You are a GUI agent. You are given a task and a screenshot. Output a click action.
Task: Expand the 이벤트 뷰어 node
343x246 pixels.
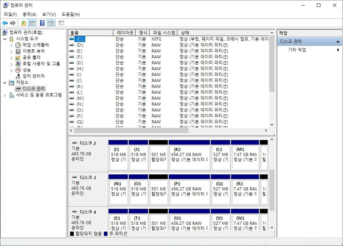click(11, 51)
